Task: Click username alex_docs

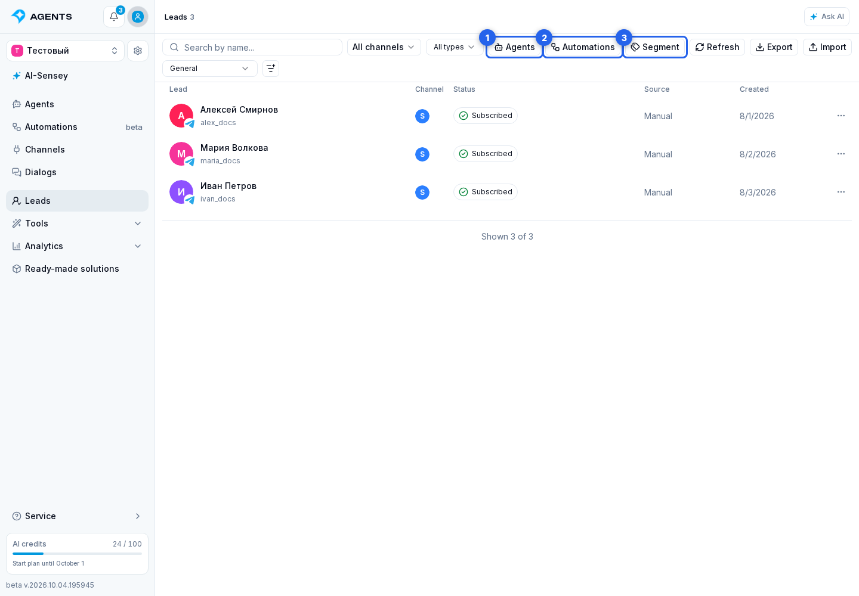Action: point(218,123)
